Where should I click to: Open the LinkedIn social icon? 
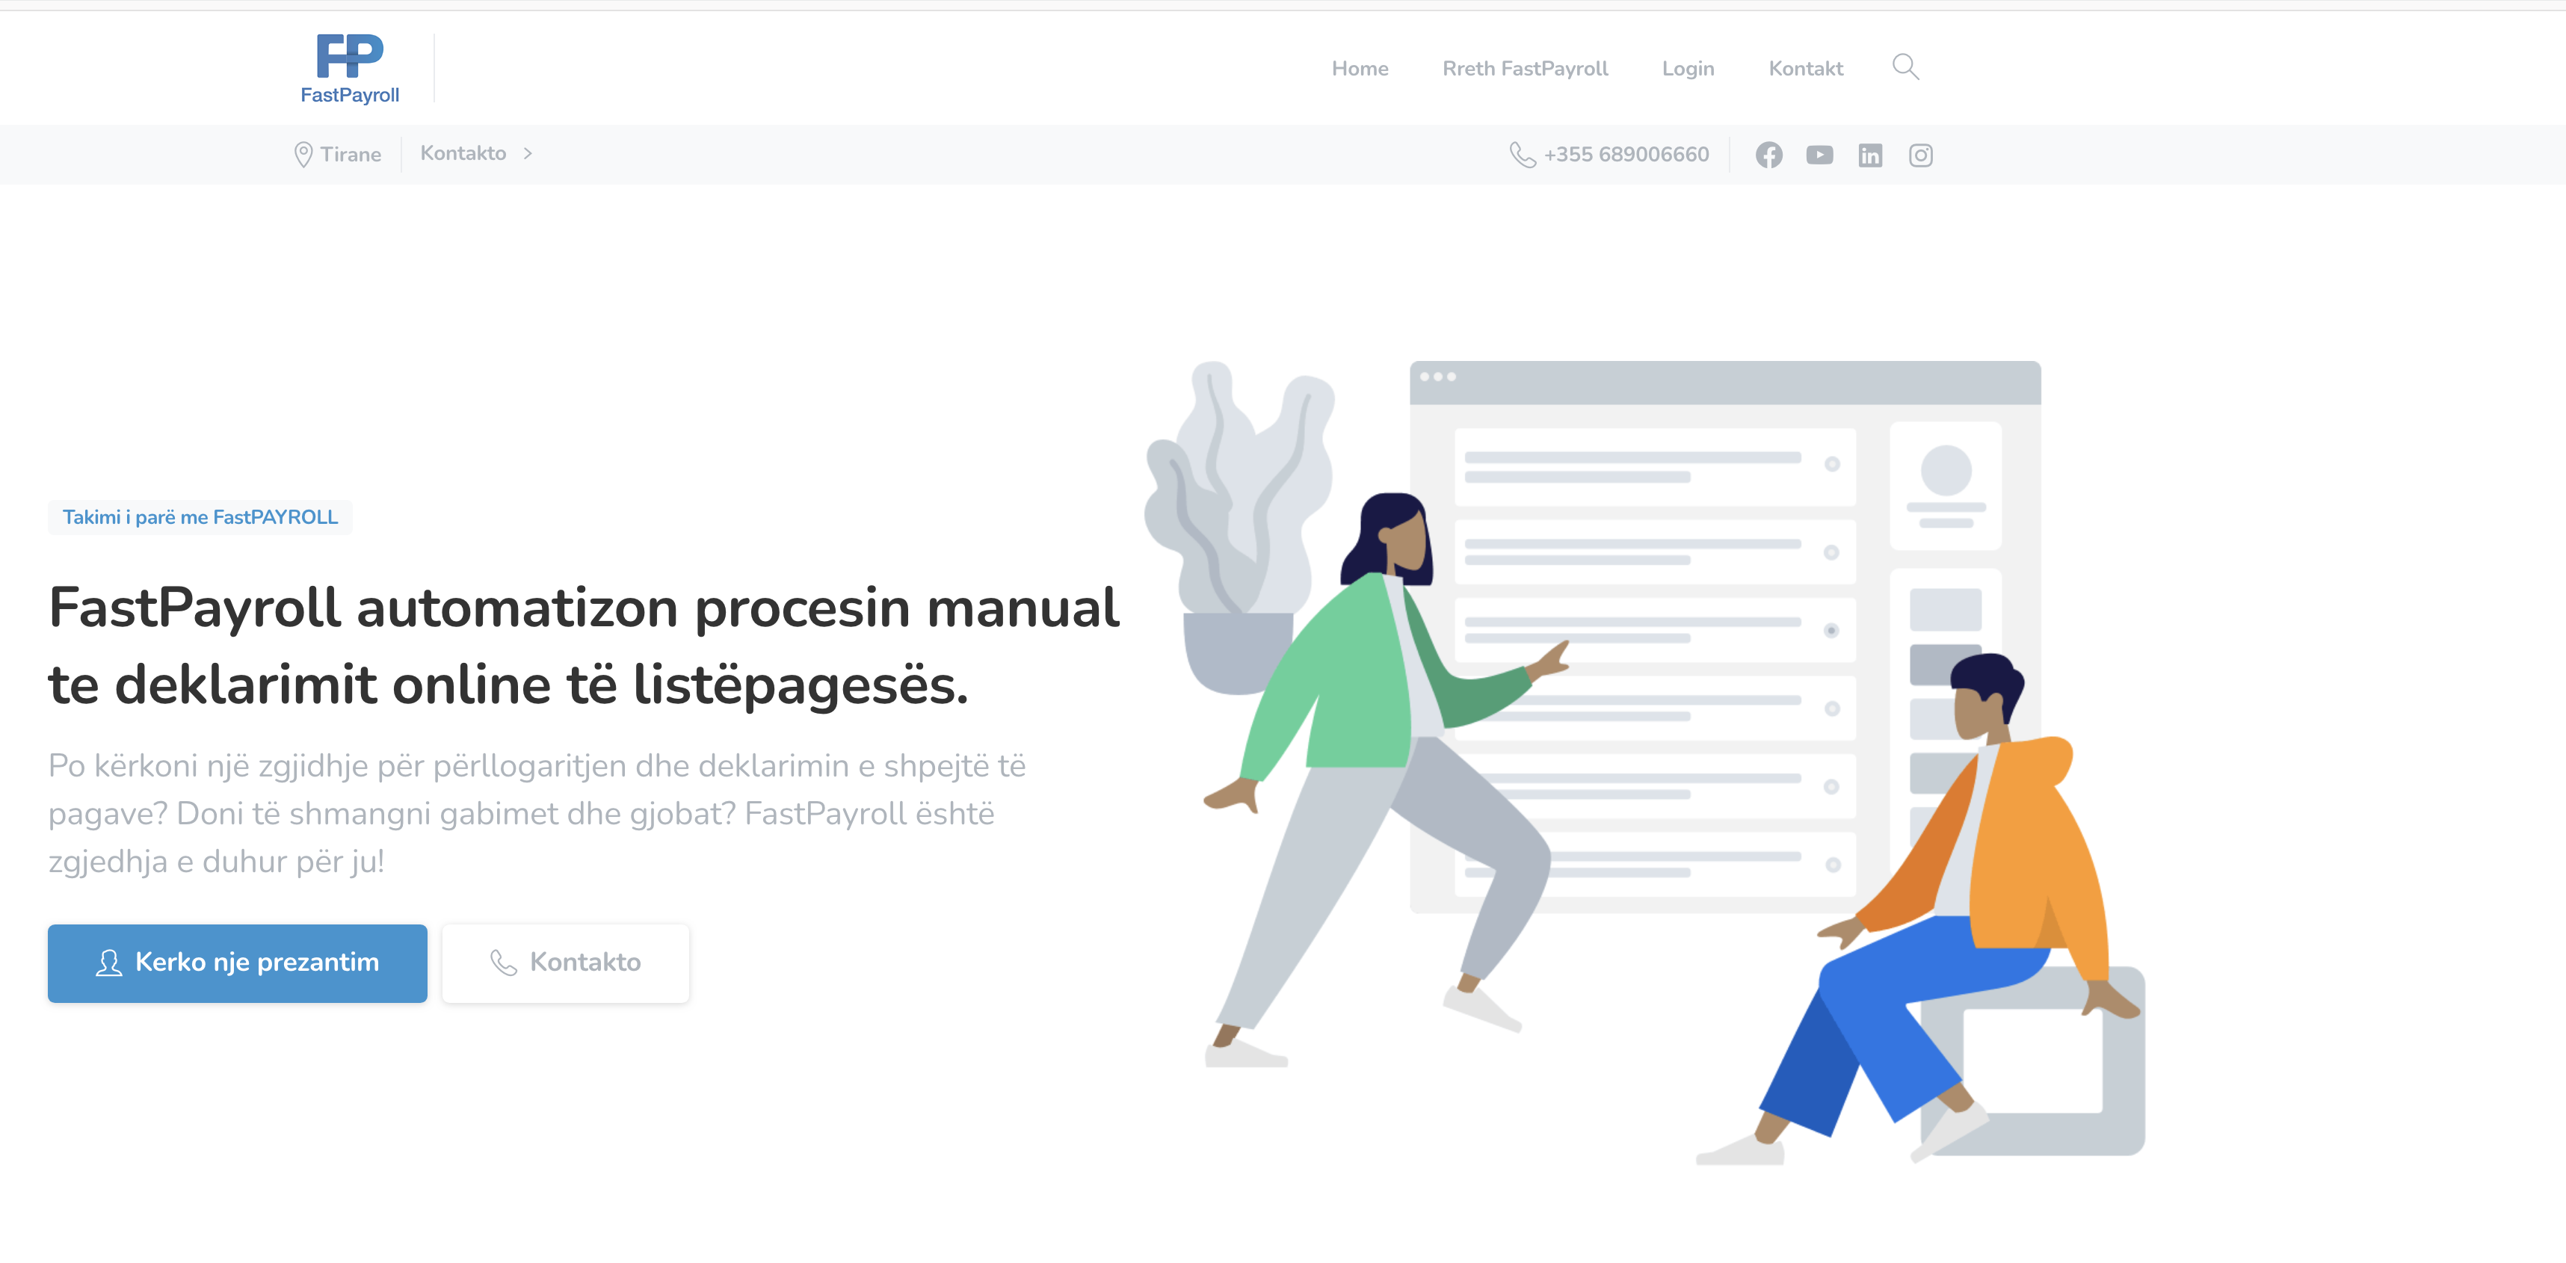(1869, 155)
